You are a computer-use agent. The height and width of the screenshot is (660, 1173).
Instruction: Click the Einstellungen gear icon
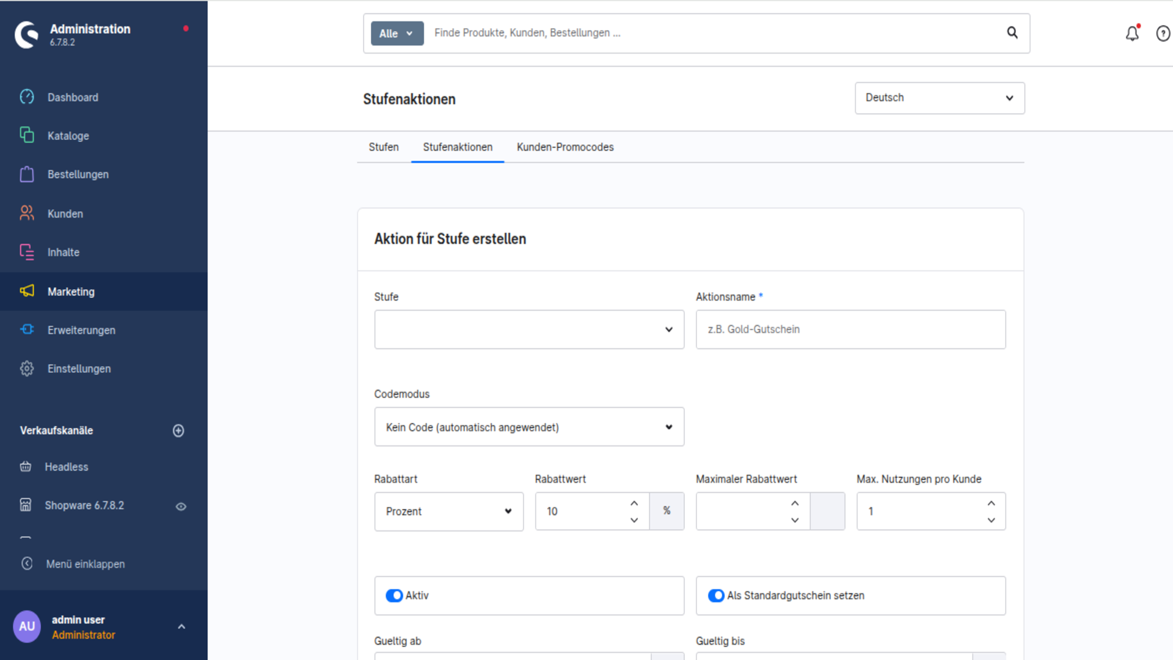pyautogui.click(x=27, y=369)
